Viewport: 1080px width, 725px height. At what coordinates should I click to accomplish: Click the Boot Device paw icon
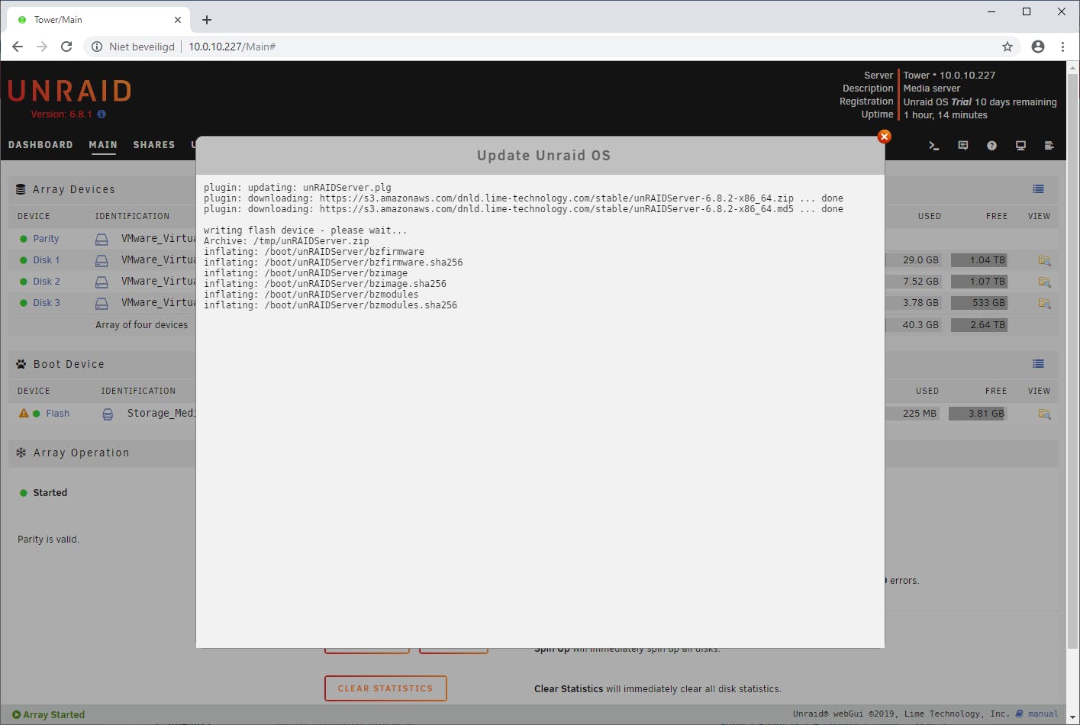tap(21, 364)
